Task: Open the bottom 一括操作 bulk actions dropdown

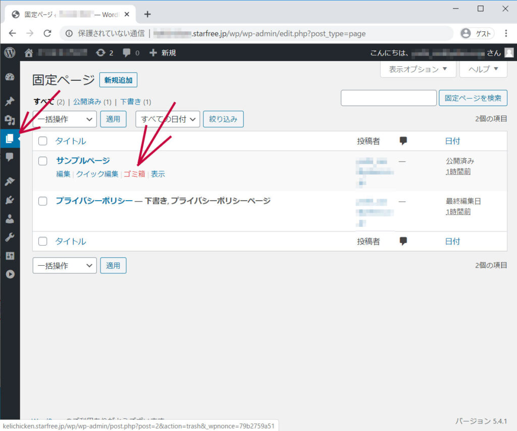Action: point(65,266)
